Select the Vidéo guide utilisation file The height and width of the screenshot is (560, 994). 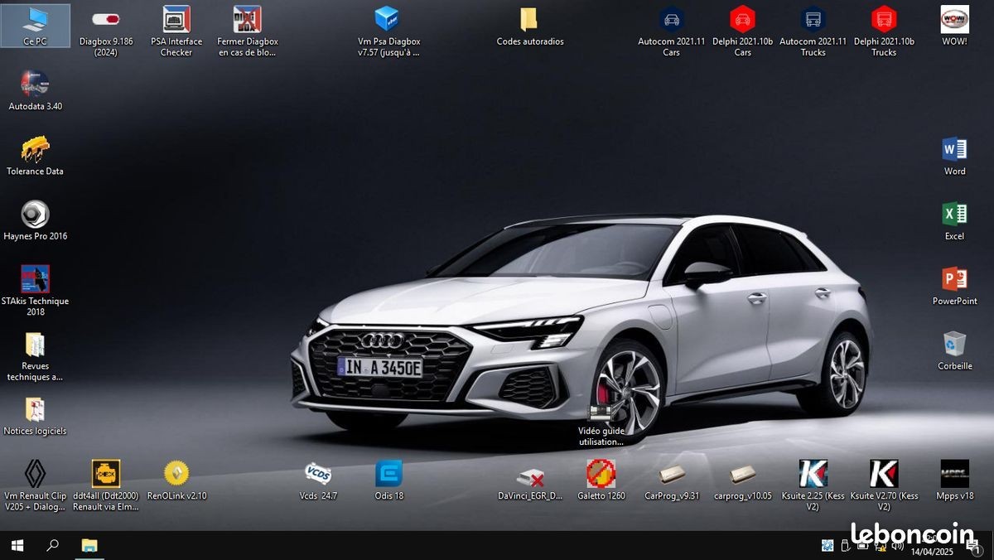[601, 414]
